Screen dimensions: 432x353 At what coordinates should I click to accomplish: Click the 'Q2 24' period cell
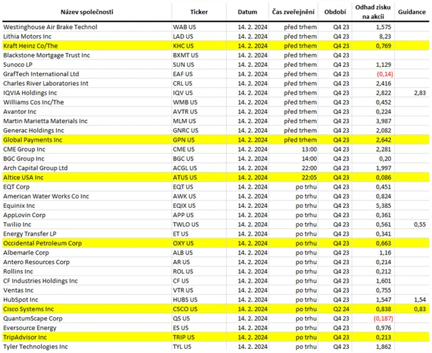[x=341, y=308]
